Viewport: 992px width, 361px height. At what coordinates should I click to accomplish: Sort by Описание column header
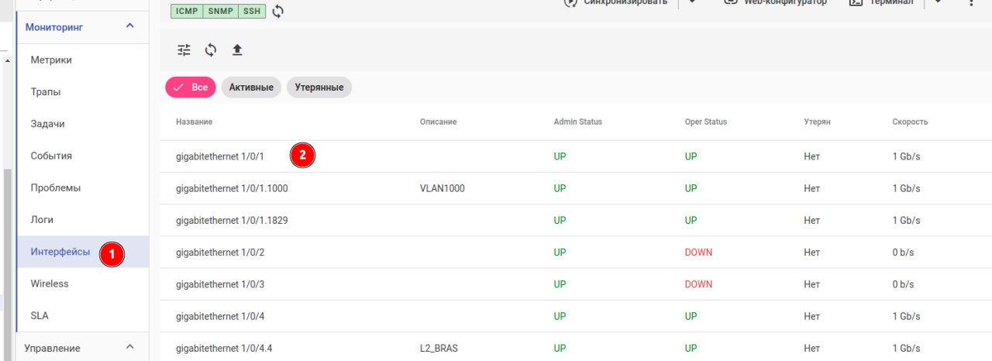pos(438,122)
